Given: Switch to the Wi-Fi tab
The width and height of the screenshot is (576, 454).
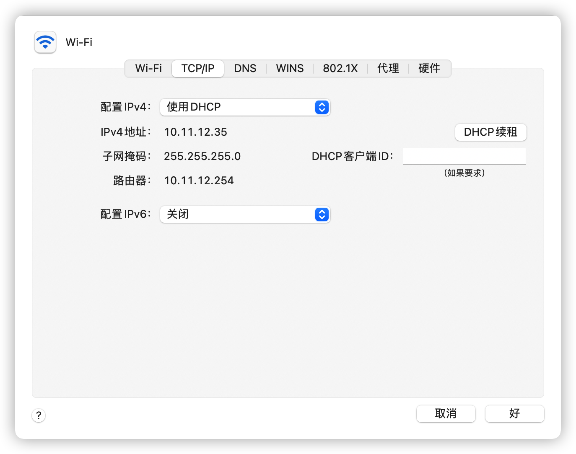Looking at the screenshot, I should coord(148,68).
